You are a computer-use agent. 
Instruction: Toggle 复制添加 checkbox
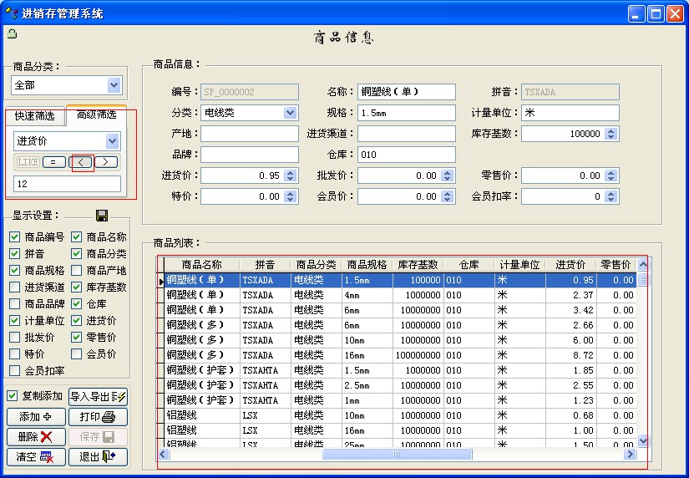point(13,396)
